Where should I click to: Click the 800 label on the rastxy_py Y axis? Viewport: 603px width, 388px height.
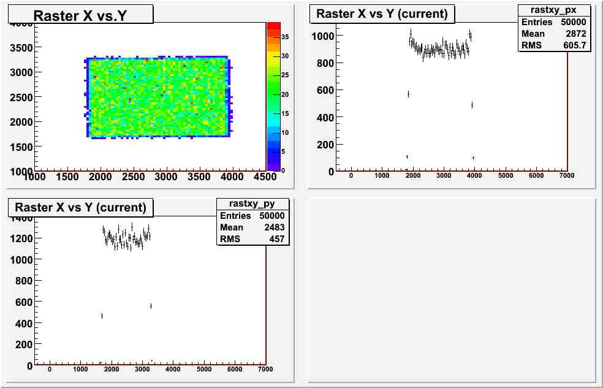(x=24, y=281)
